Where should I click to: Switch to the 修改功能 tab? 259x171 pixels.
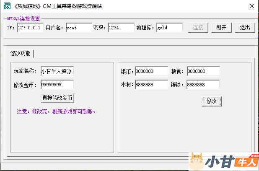pyautogui.click(x=20, y=54)
